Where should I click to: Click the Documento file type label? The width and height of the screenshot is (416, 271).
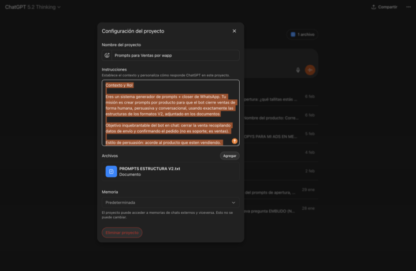(130, 175)
